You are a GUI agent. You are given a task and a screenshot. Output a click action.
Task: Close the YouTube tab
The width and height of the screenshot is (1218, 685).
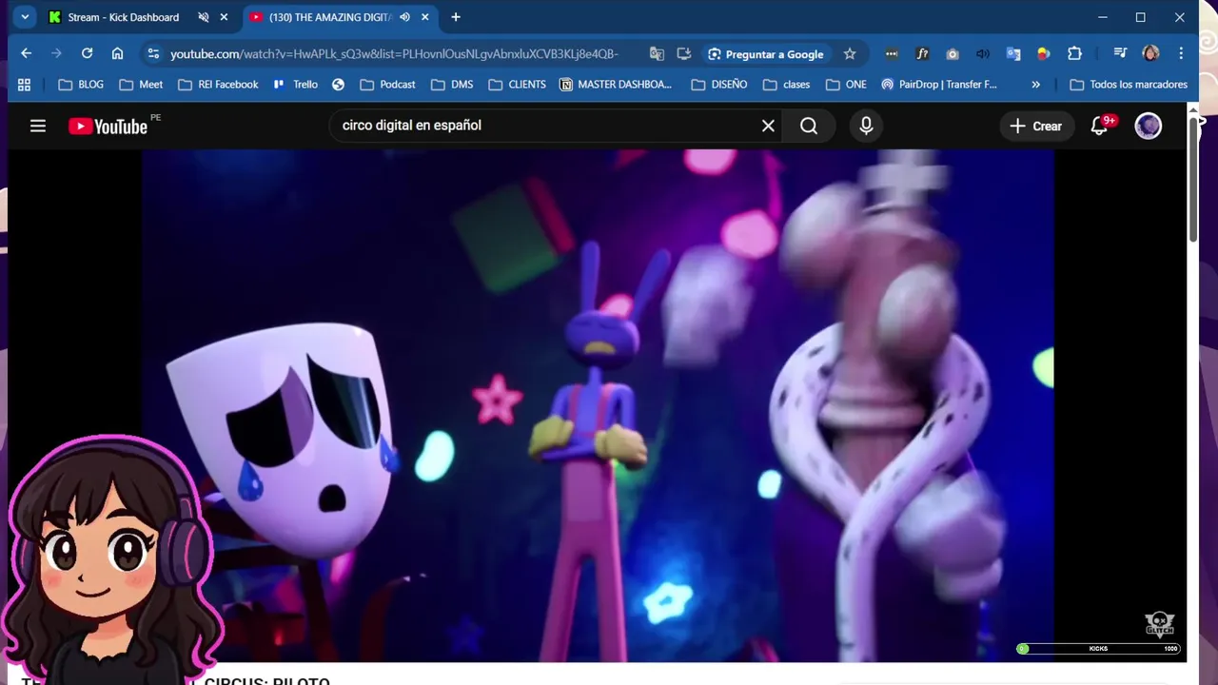click(x=425, y=17)
